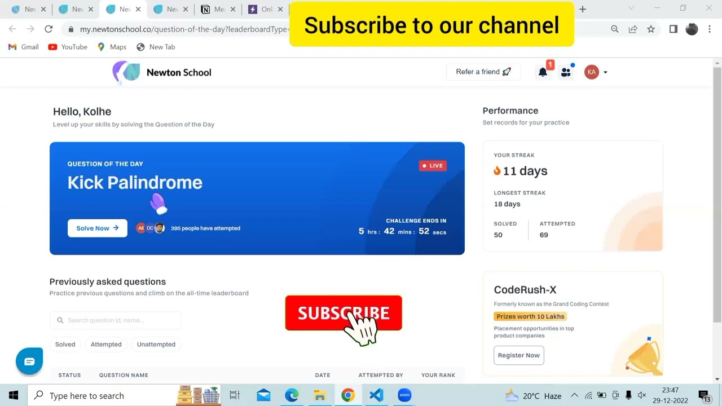The width and height of the screenshot is (722, 406).
Task: Click the Question Name column header
Action: click(124, 375)
